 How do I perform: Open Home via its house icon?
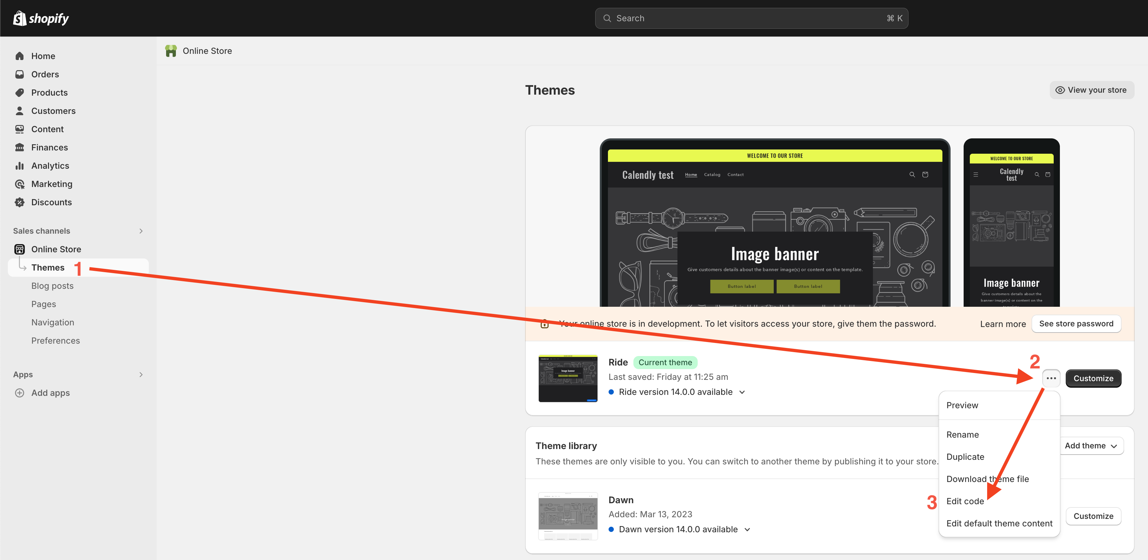click(x=20, y=56)
